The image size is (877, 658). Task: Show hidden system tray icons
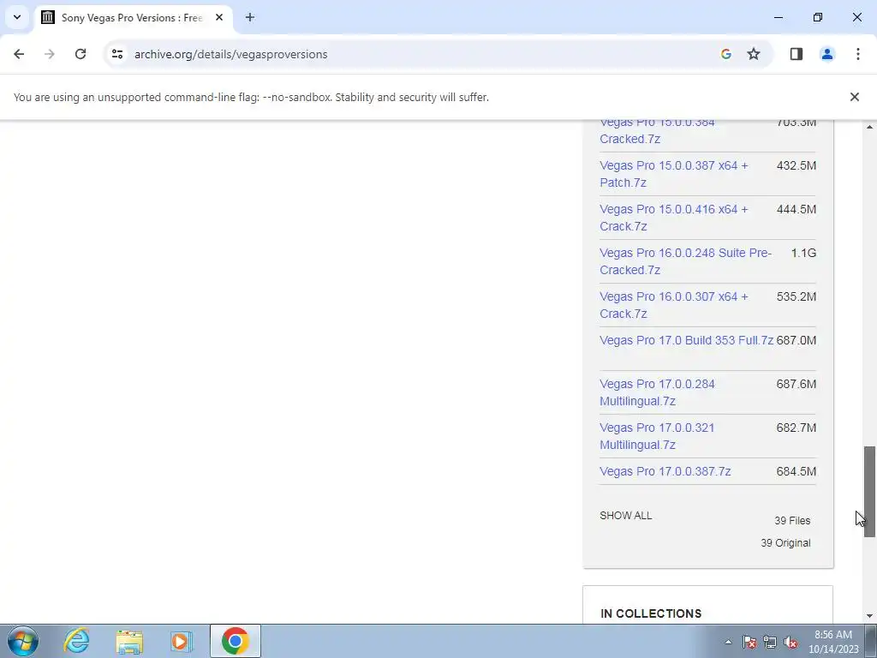click(x=728, y=642)
